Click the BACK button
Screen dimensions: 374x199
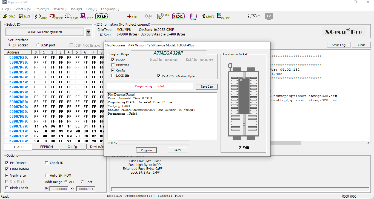178,150
